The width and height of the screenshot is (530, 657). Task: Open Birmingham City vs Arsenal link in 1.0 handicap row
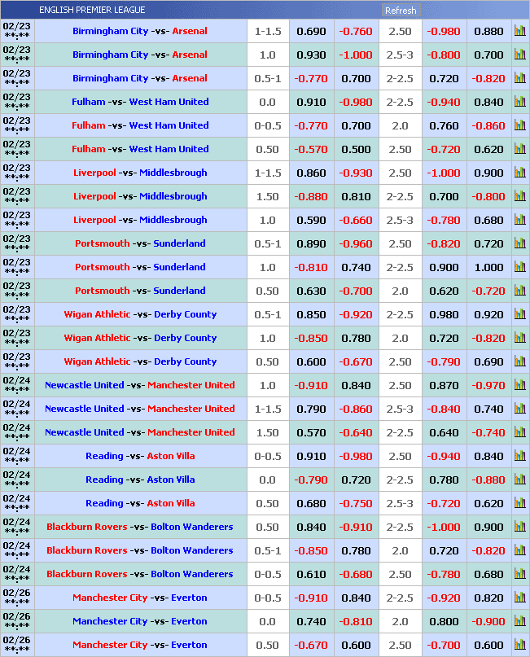click(x=140, y=55)
